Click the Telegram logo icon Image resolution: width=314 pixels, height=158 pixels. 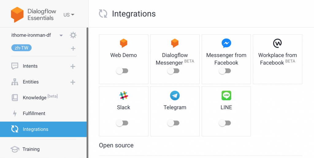[x=175, y=96]
